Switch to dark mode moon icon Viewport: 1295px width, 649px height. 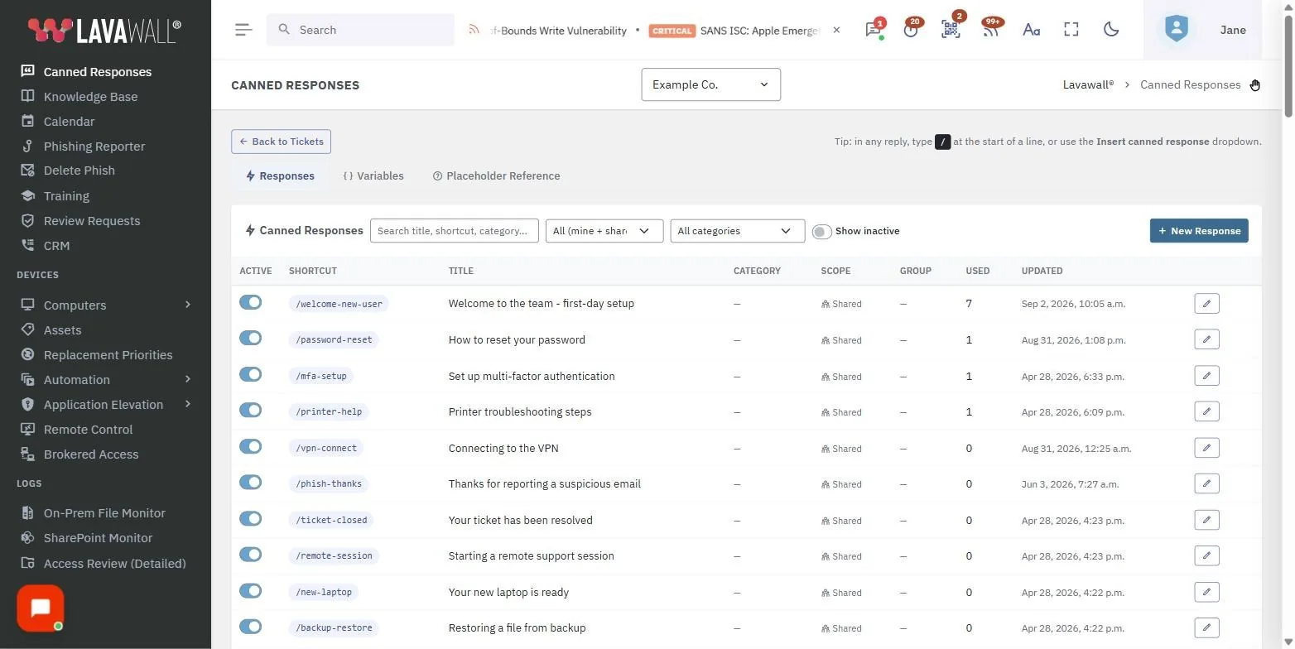pos(1111,30)
